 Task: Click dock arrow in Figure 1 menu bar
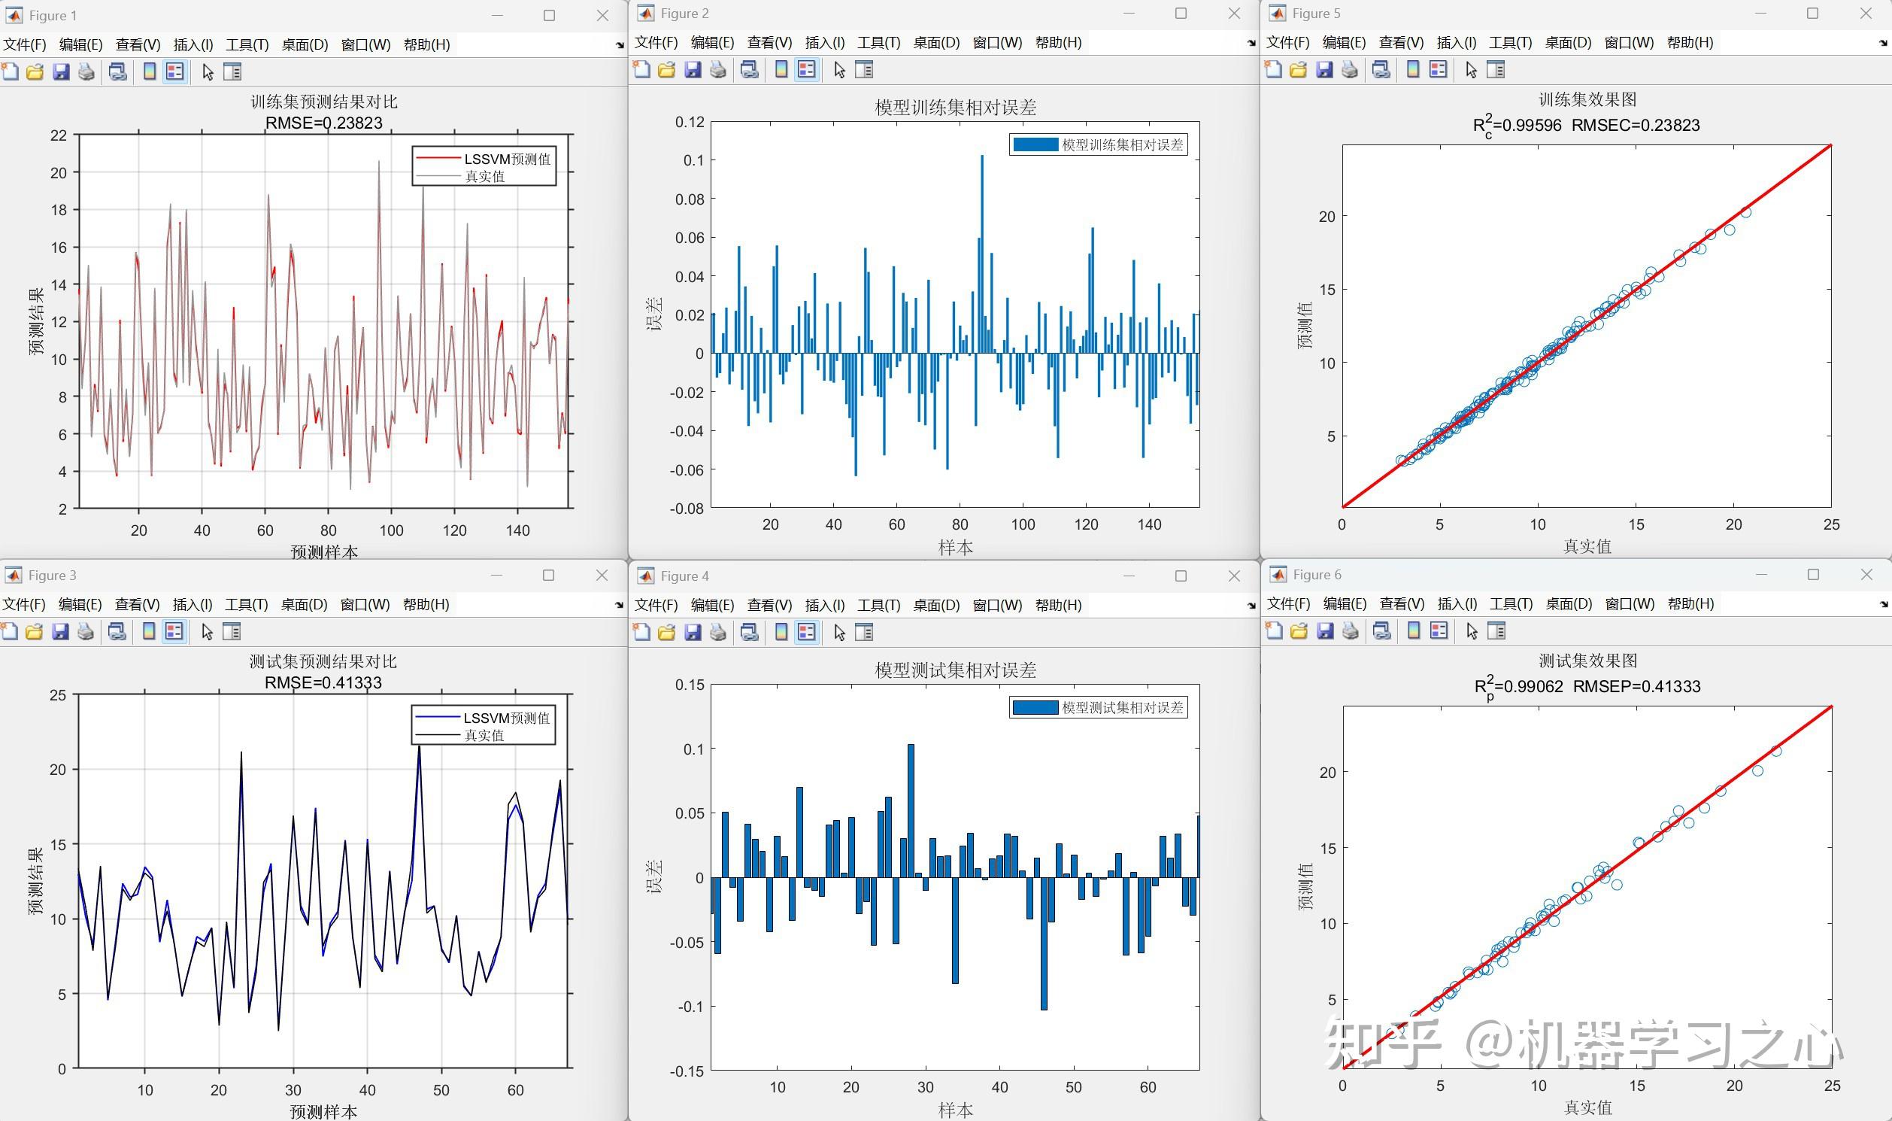tap(620, 45)
